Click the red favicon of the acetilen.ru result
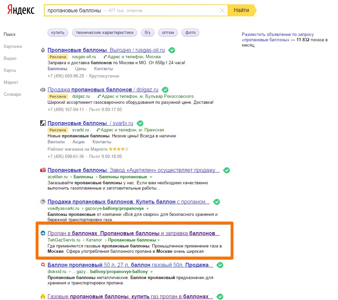Viewport: 338px width, 300px height. coord(43,170)
